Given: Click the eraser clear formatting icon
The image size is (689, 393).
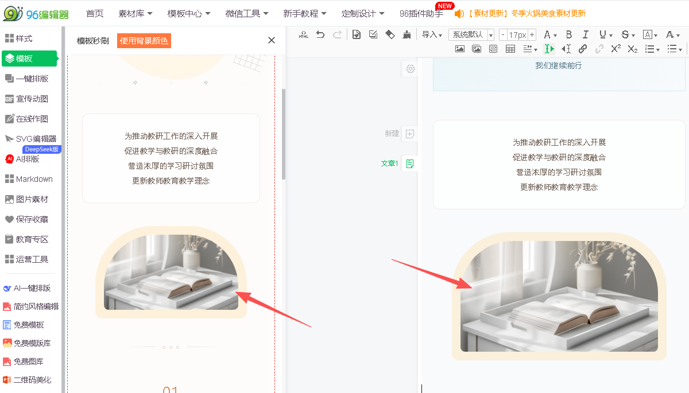Looking at the screenshot, I should pos(390,35).
